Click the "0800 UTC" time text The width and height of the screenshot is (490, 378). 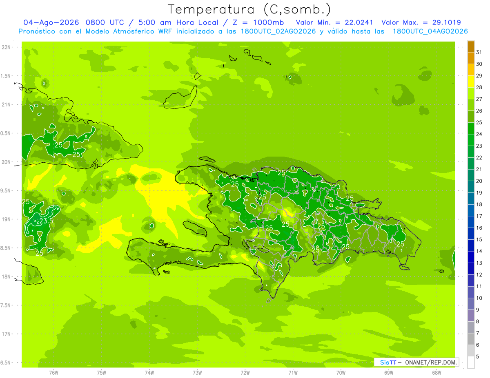point(106,22)
